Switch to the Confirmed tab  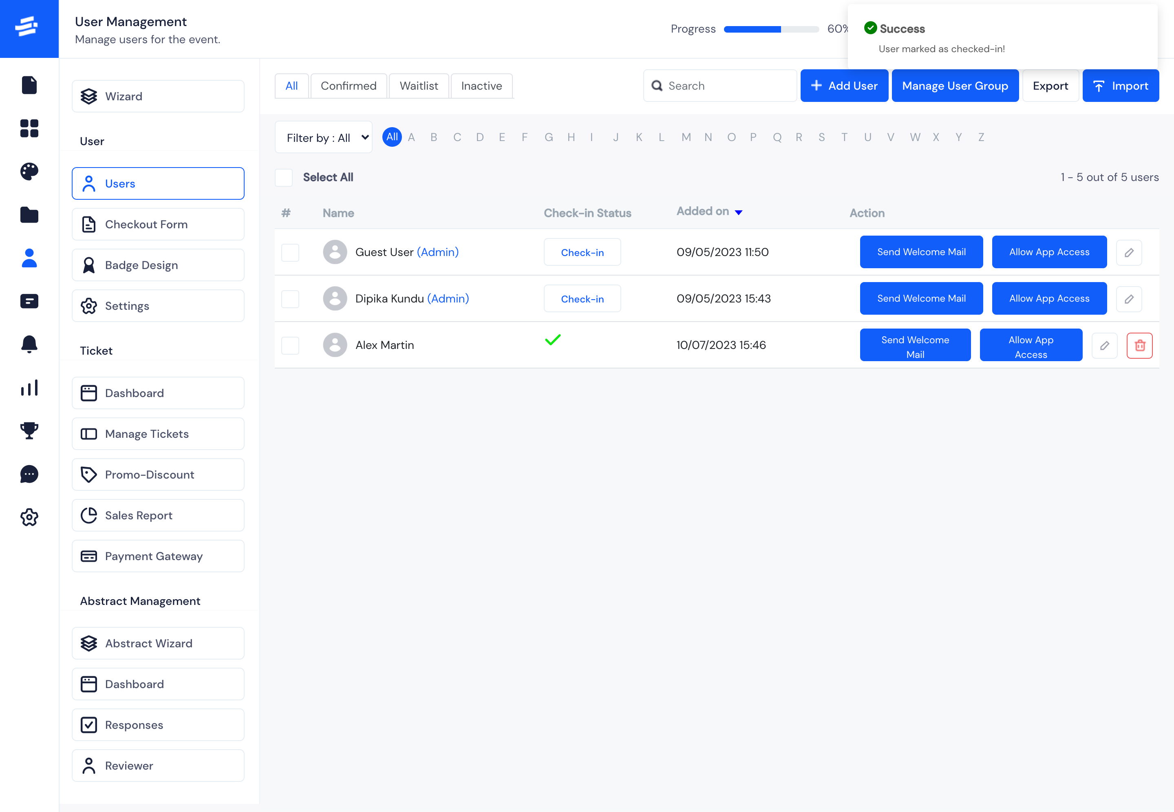tap(348, 86)
